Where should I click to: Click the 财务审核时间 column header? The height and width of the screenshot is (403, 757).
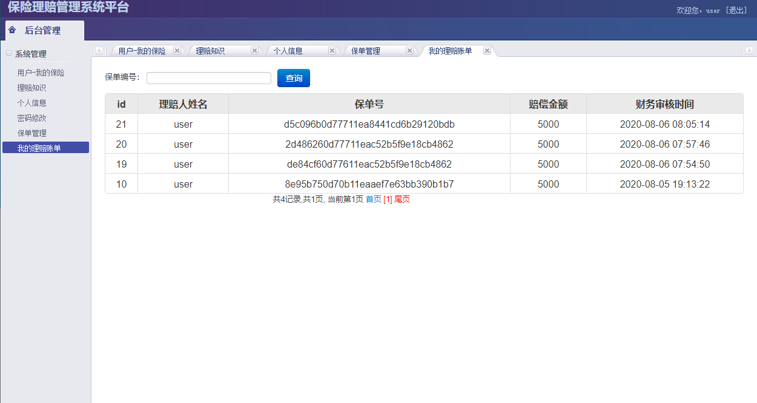click(x=665, y=104)
